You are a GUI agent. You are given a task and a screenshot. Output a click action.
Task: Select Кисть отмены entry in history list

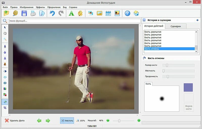pyautogui.click(x=169, y=49)
